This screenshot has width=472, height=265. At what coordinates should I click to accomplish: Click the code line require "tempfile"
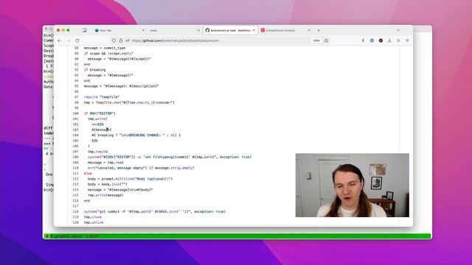[x=102, y=97]
